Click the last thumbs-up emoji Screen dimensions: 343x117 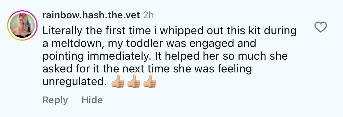point(149,83)
